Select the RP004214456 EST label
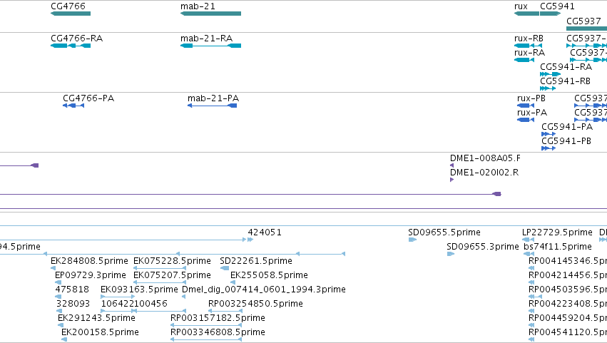The height and width of the screenshot is (343, 607). 568,275
